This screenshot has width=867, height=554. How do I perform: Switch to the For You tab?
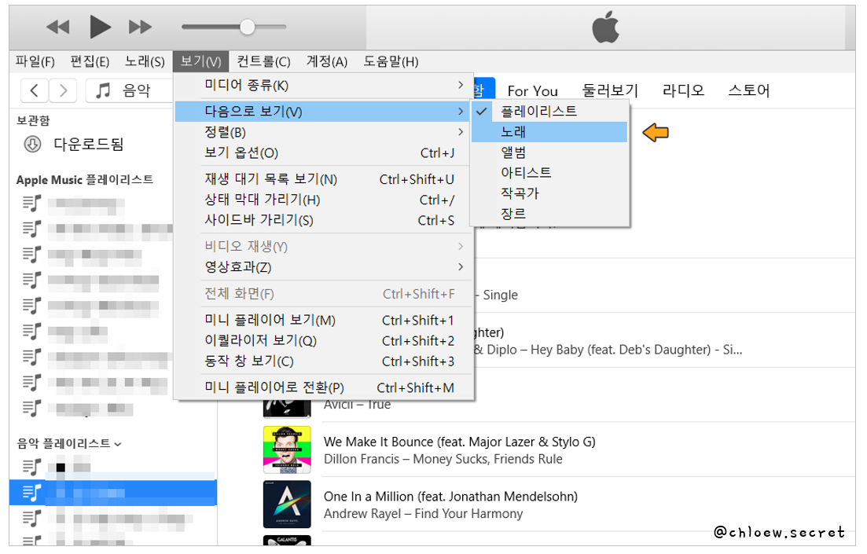(532, 90)
